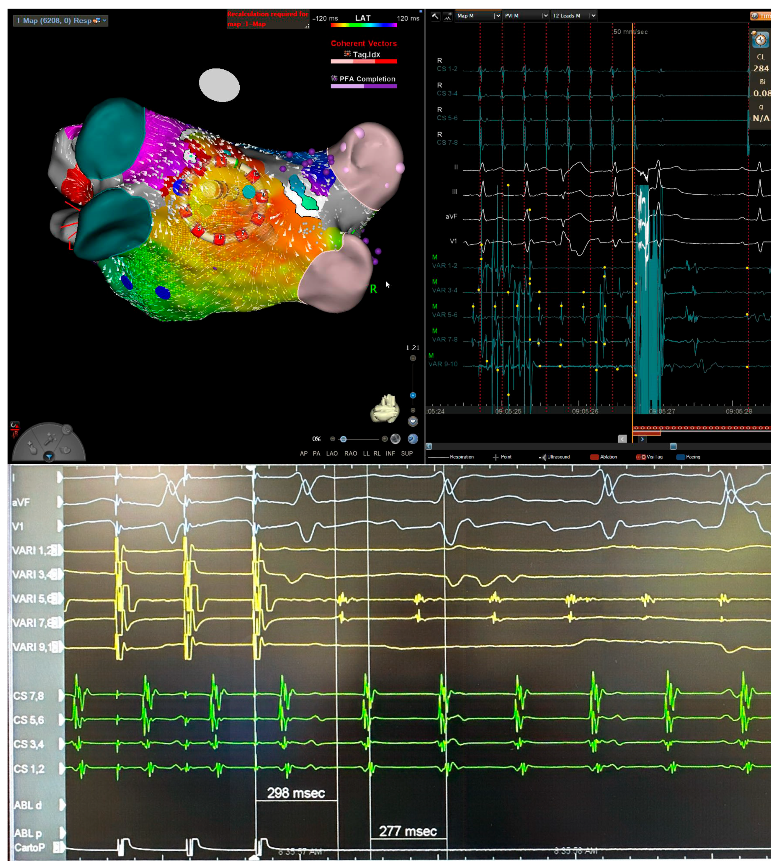Click the timeline scroll left arrow
Screen dimensions: 778x868
point(429,446)
